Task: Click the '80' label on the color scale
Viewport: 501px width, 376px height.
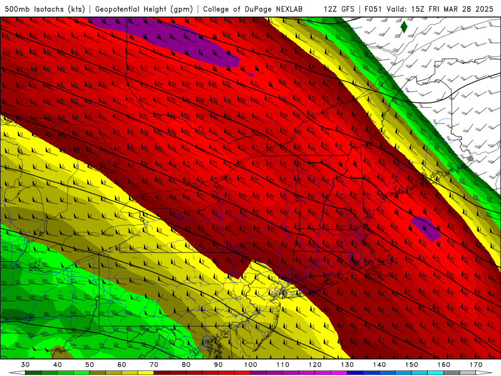Action: click(x=186, y=365)
